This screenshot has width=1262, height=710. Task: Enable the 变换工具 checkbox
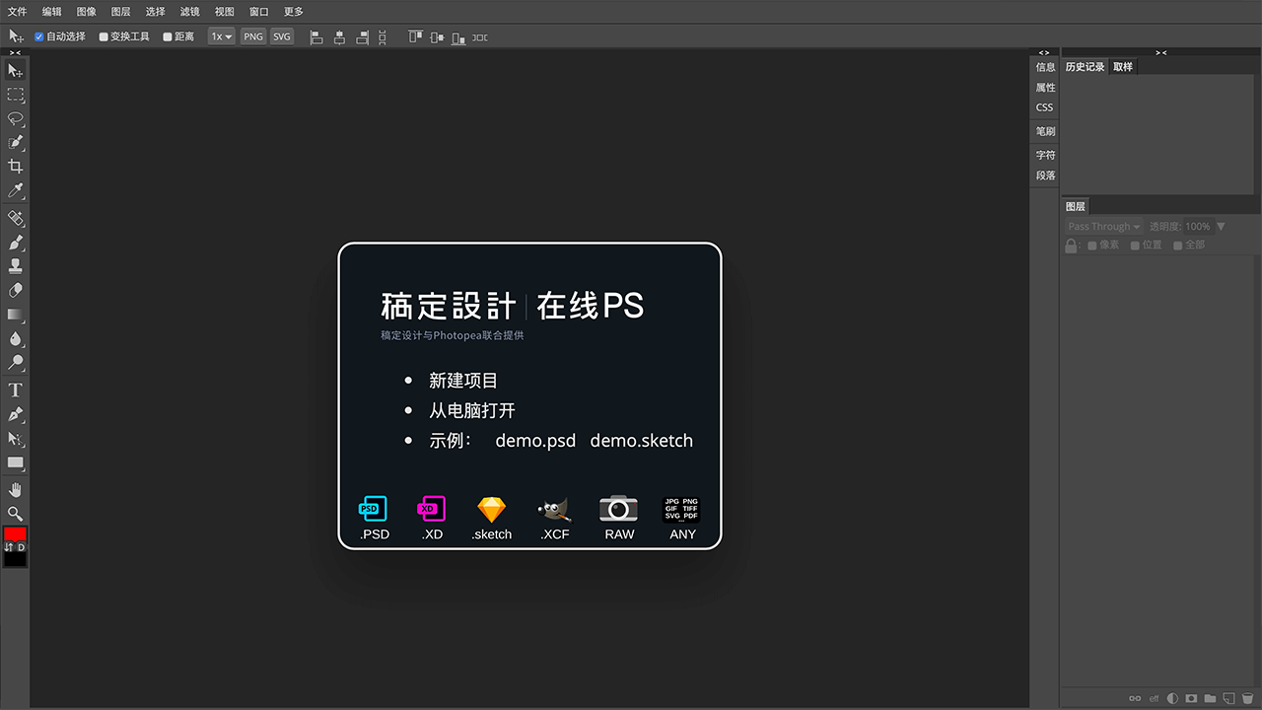104,36
